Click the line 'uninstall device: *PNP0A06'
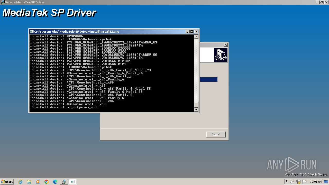 point(56,36)
